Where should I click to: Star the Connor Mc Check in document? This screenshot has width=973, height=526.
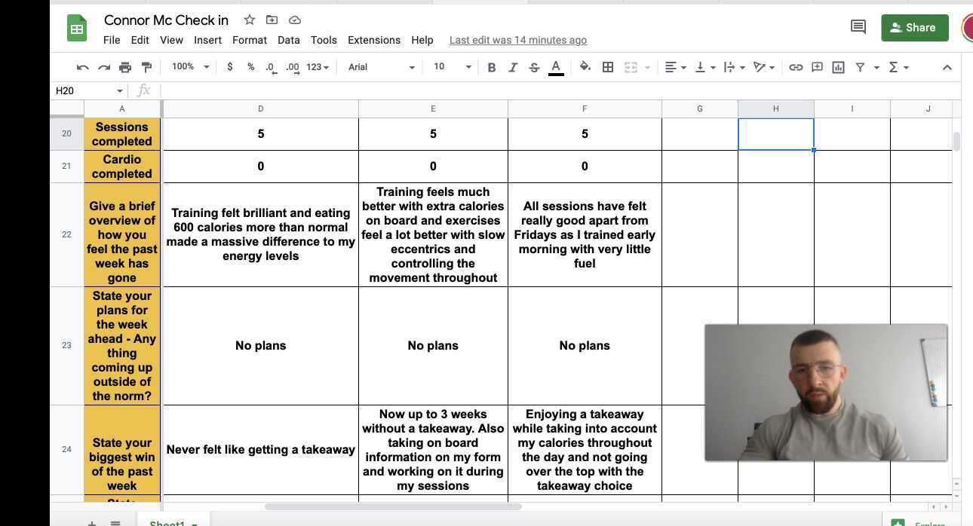coord(249,20)
